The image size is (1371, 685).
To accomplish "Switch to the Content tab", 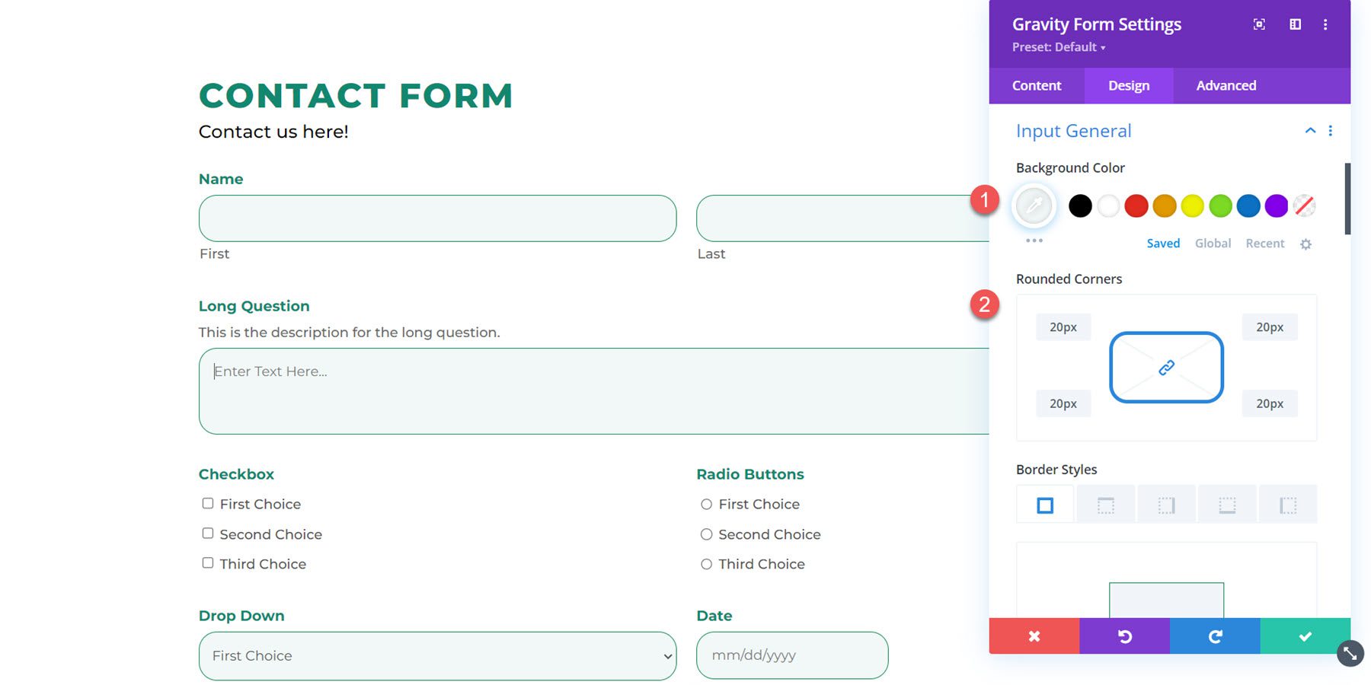I will [1037, 85].
